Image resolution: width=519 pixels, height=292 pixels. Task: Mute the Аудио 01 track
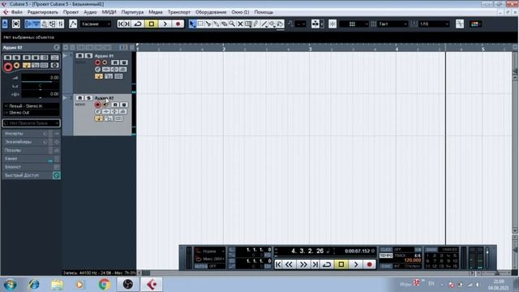click(79, 56)
